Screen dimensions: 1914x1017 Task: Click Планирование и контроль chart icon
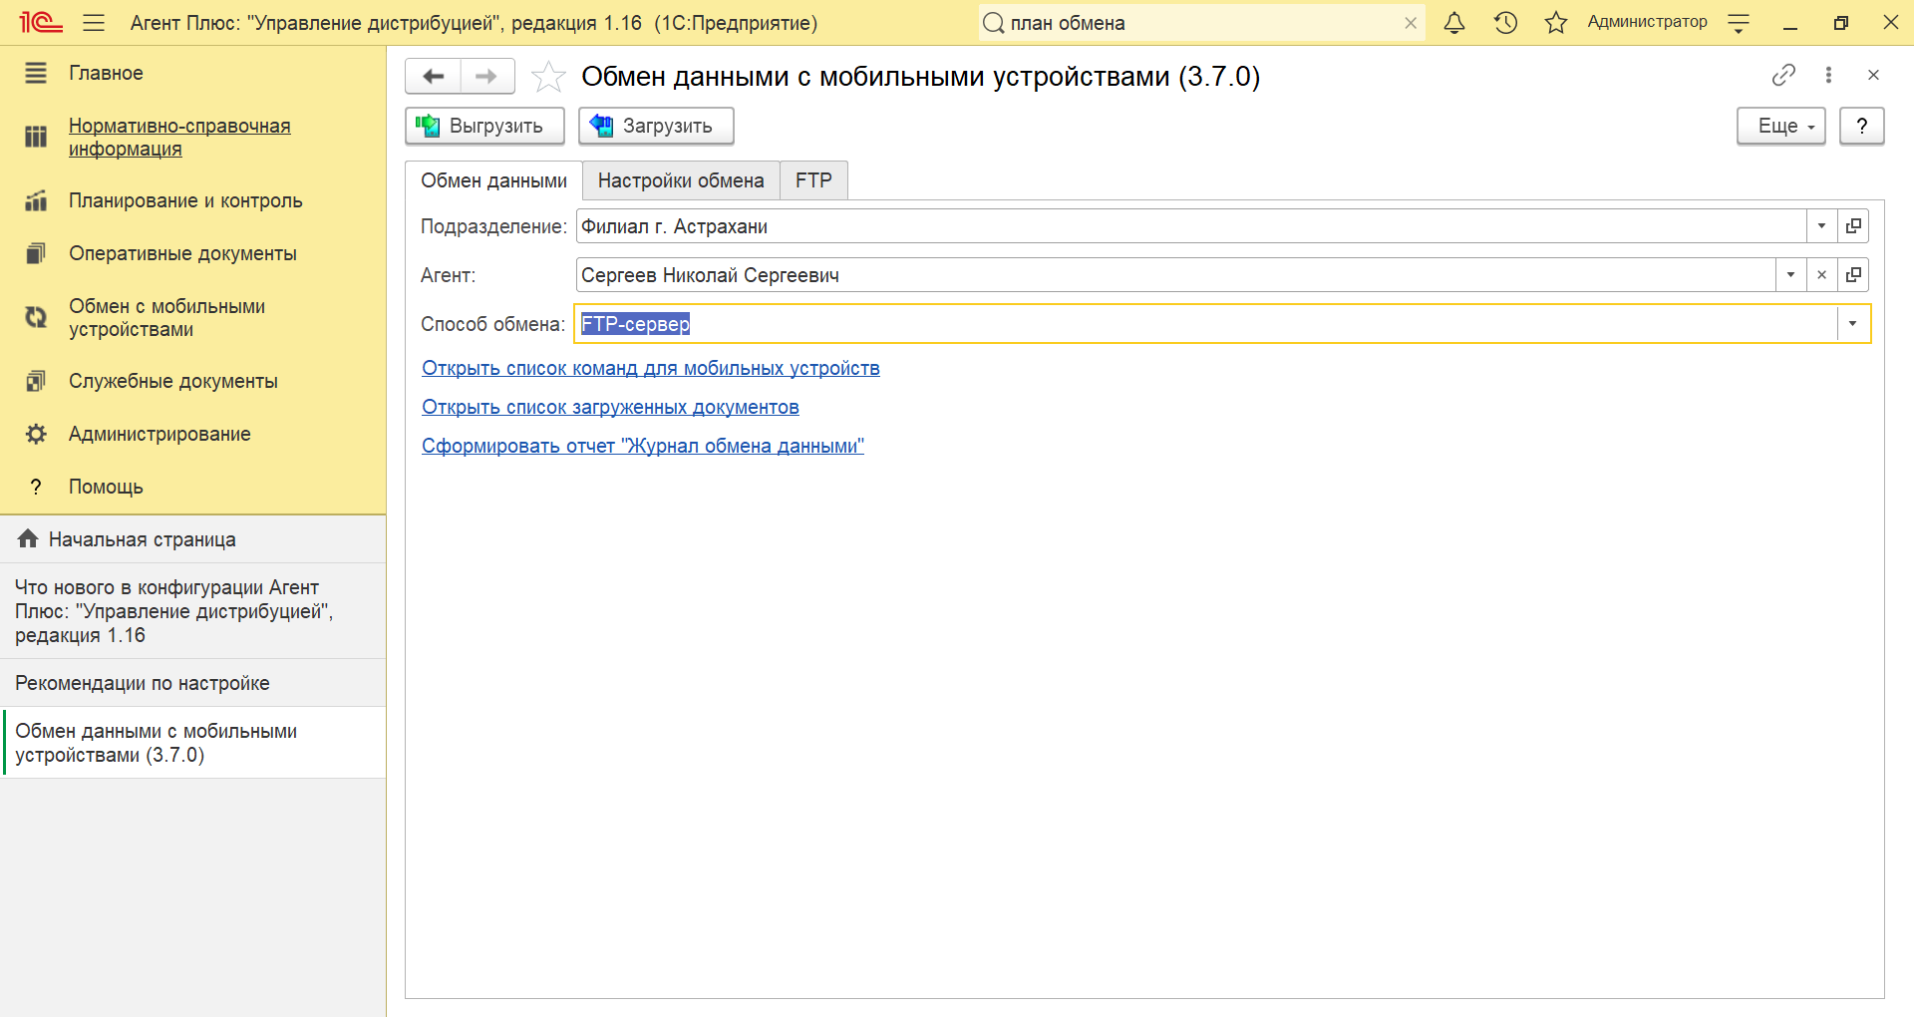click(x=36, y=200)
